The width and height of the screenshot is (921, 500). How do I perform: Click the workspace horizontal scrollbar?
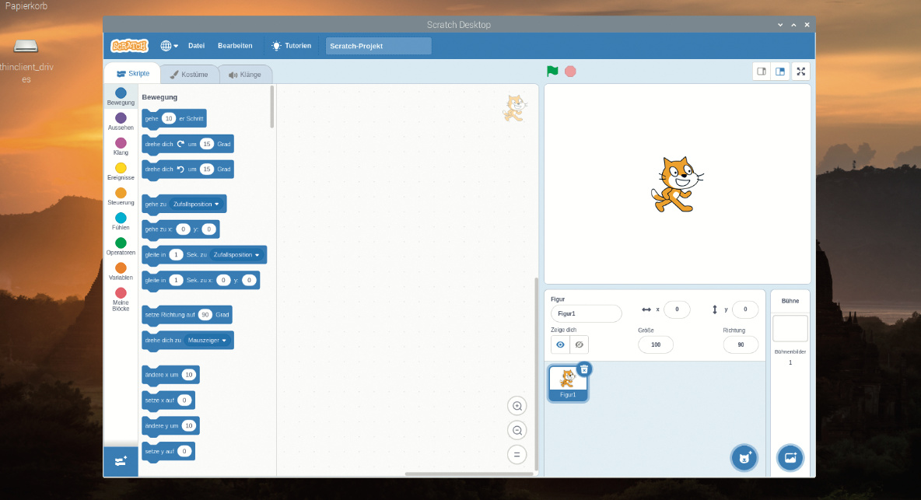[x=468, y=474]
